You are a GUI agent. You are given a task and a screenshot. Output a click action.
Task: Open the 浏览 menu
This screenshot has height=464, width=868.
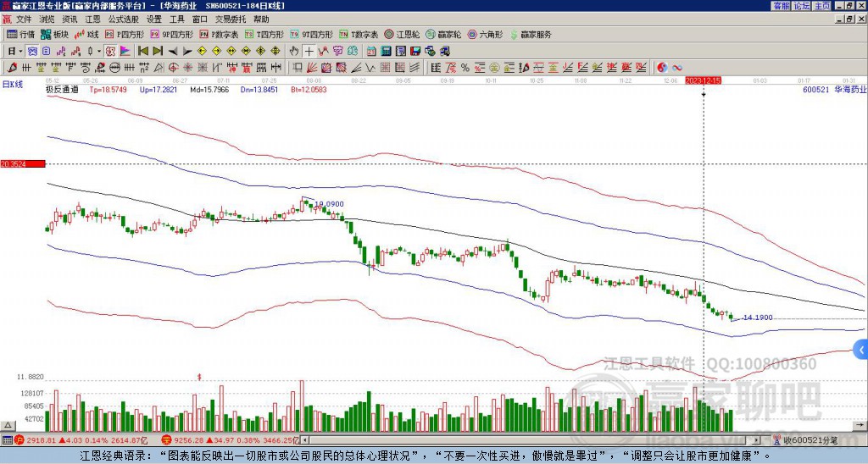coord(47,19)
